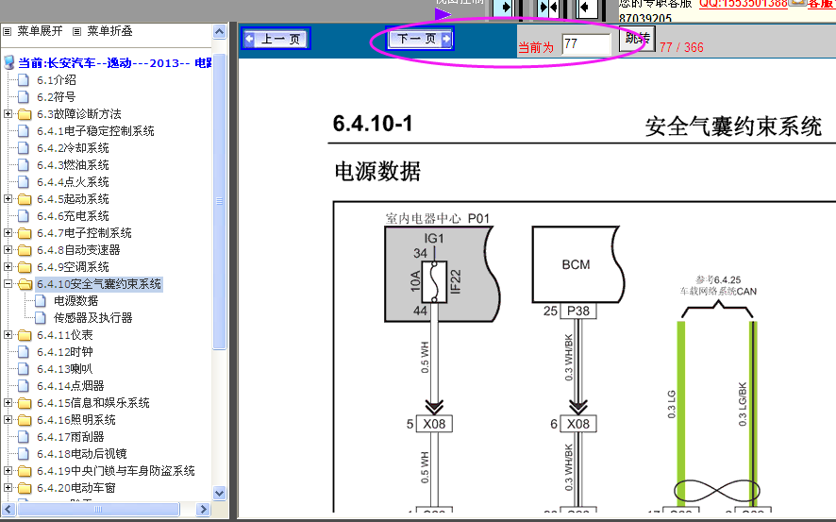The image size is (836, 522).
Task: Expand the 6.4.20电动车窗 tree node
Action: click(8, 487)
